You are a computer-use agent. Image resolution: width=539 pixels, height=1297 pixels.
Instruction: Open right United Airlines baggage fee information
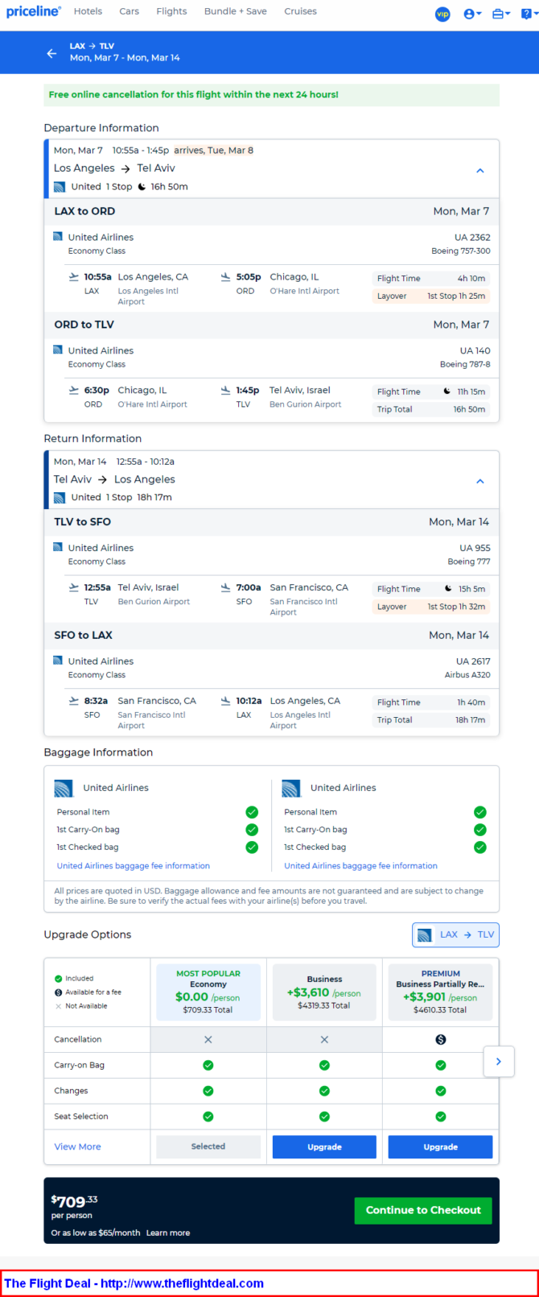(361, 866)
